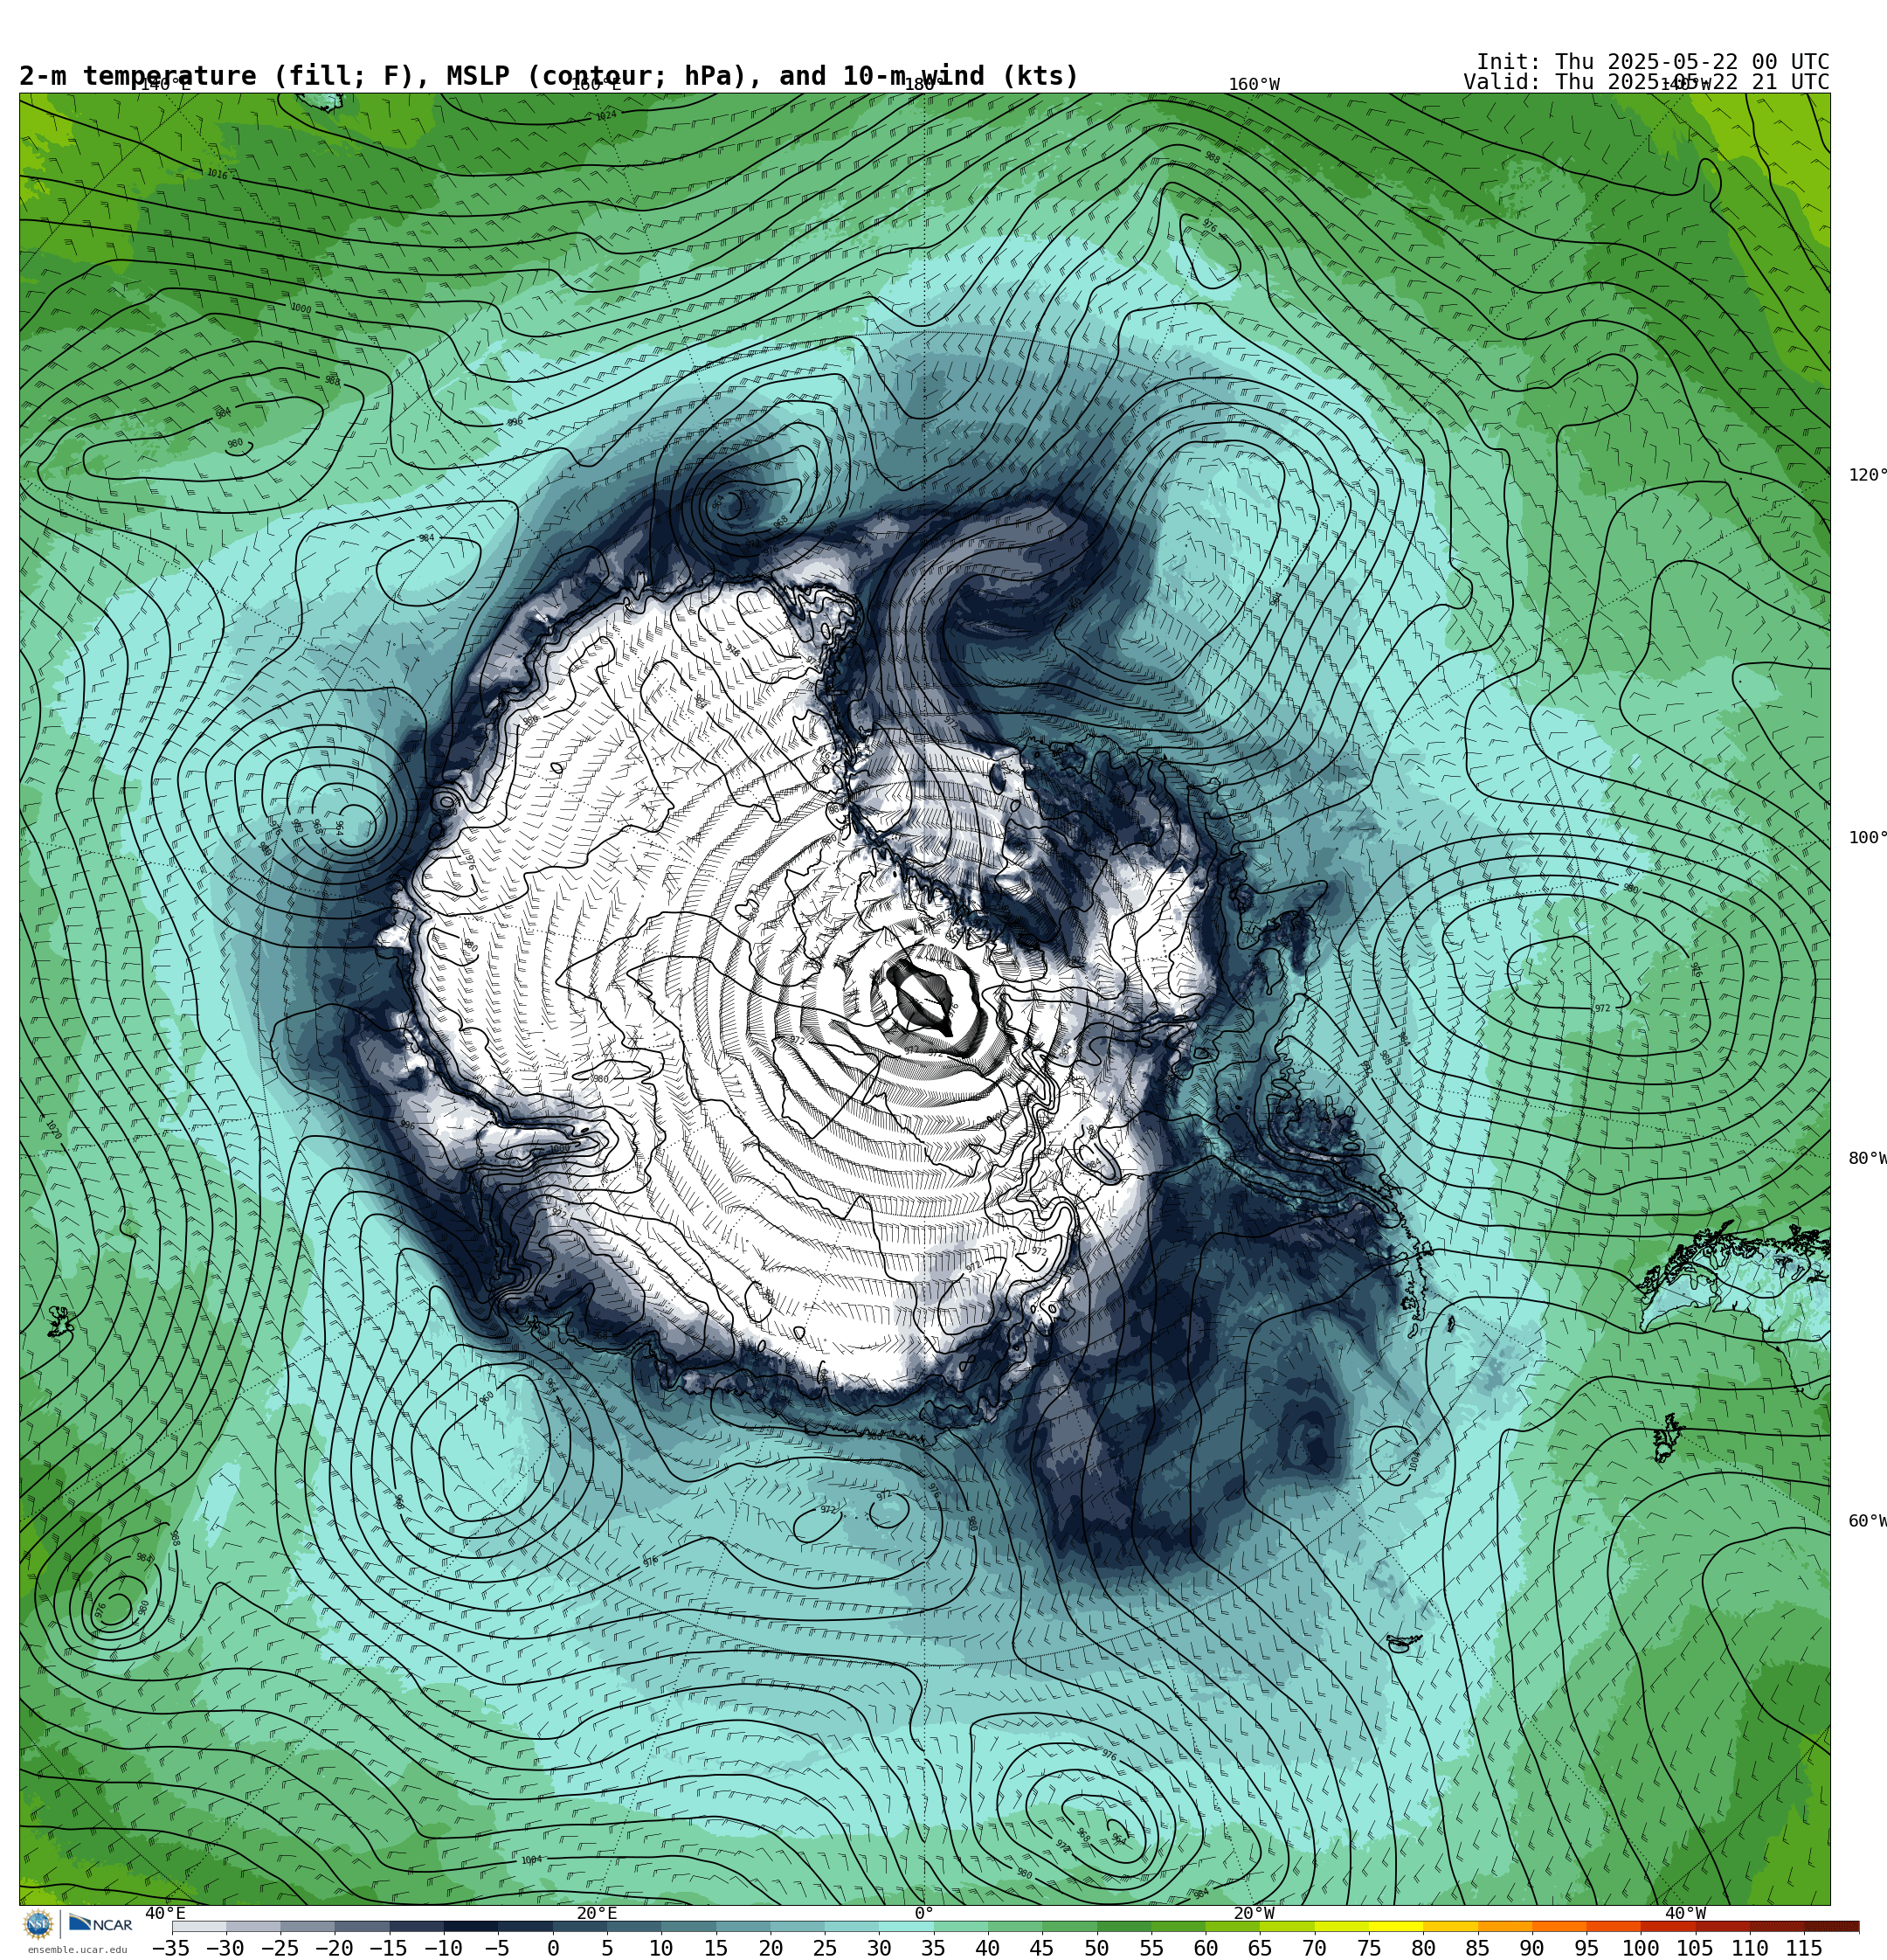Click the 1016 isobar contour label
Screen dimensions: 1887x1960
217,174
